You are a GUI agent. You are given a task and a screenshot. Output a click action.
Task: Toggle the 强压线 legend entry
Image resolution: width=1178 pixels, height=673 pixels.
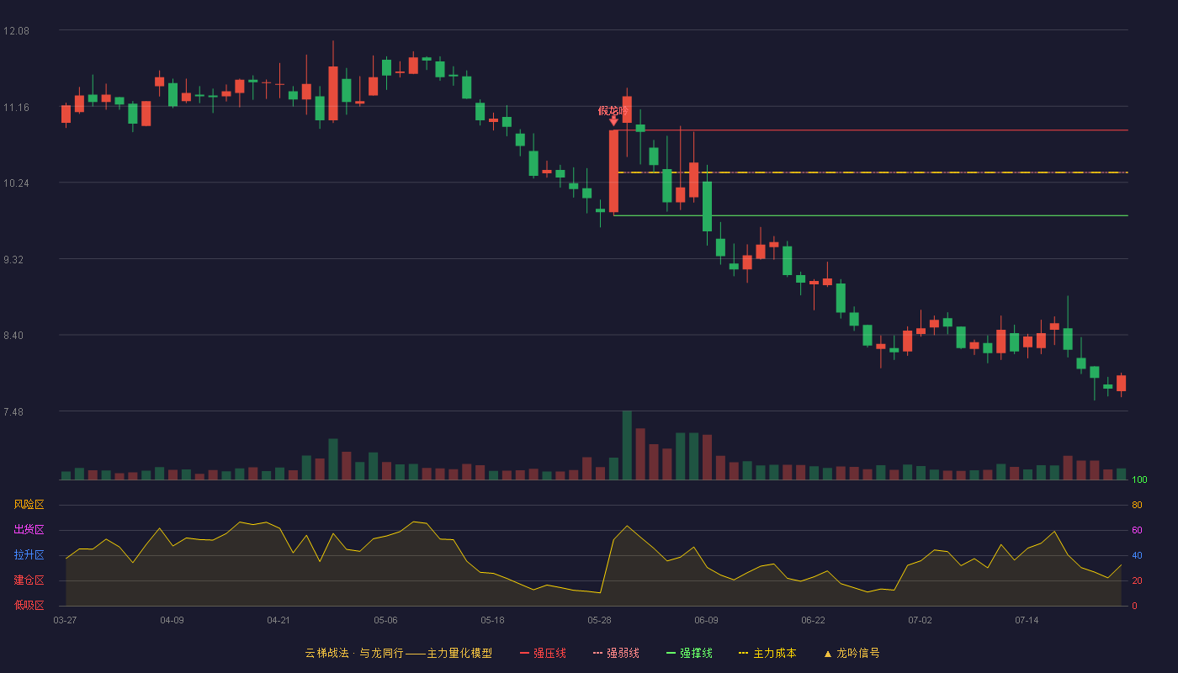tap(543, 653)
